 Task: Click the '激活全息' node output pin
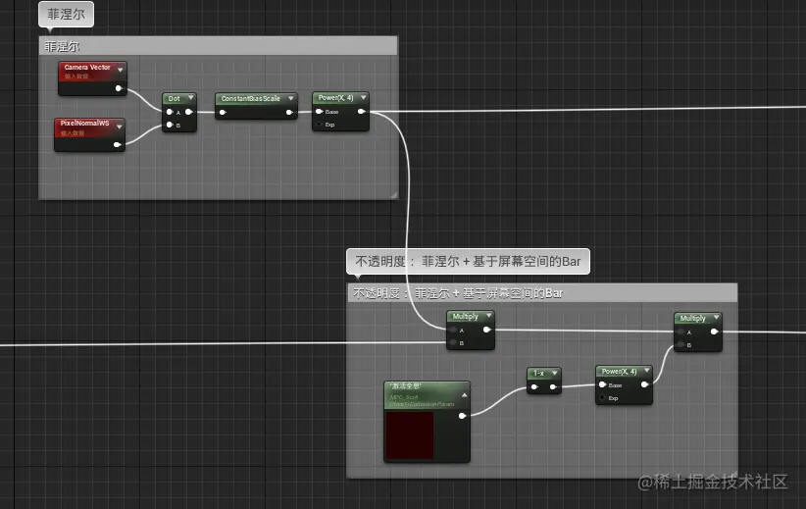coord(462,416)
